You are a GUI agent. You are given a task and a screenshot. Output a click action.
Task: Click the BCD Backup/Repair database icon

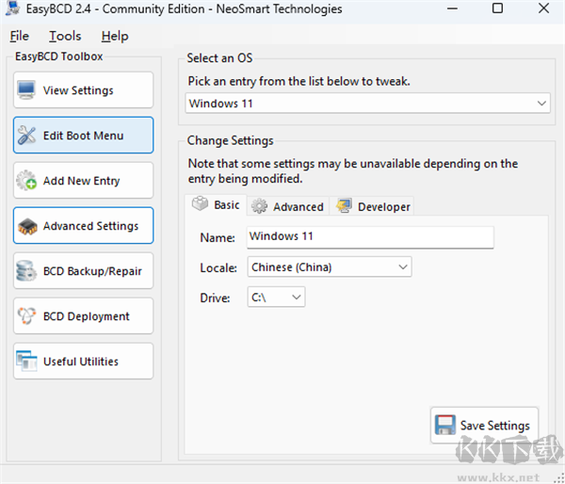tap(27, 271)
